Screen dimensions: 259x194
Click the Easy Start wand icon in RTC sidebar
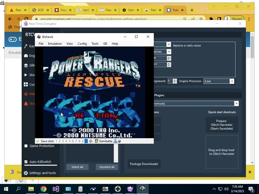point(26,46)
